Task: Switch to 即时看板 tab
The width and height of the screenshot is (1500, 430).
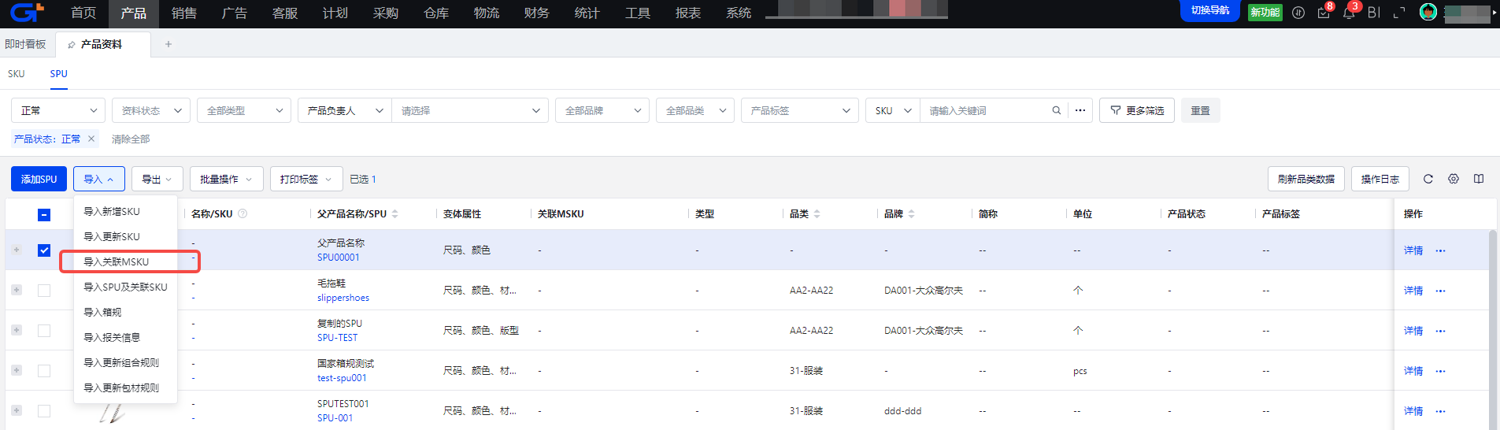Action: (25, 44)
